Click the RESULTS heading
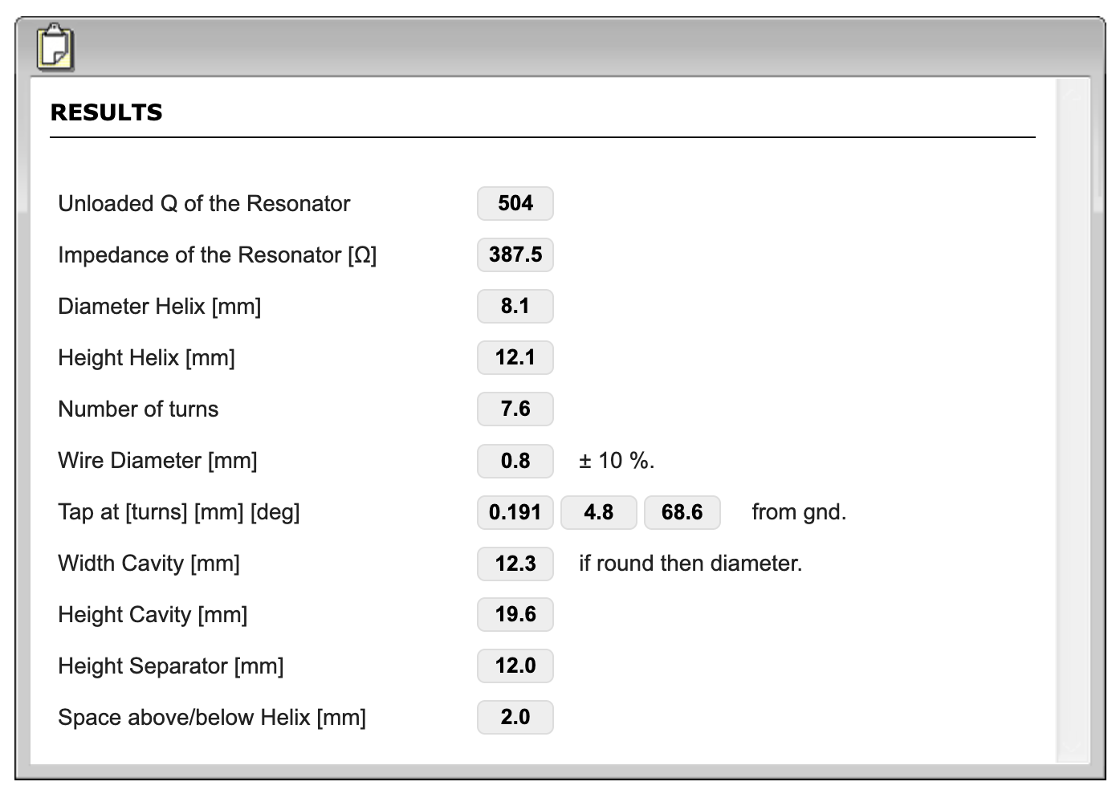Screen dimensions: 1116x798 pos(107,112)
